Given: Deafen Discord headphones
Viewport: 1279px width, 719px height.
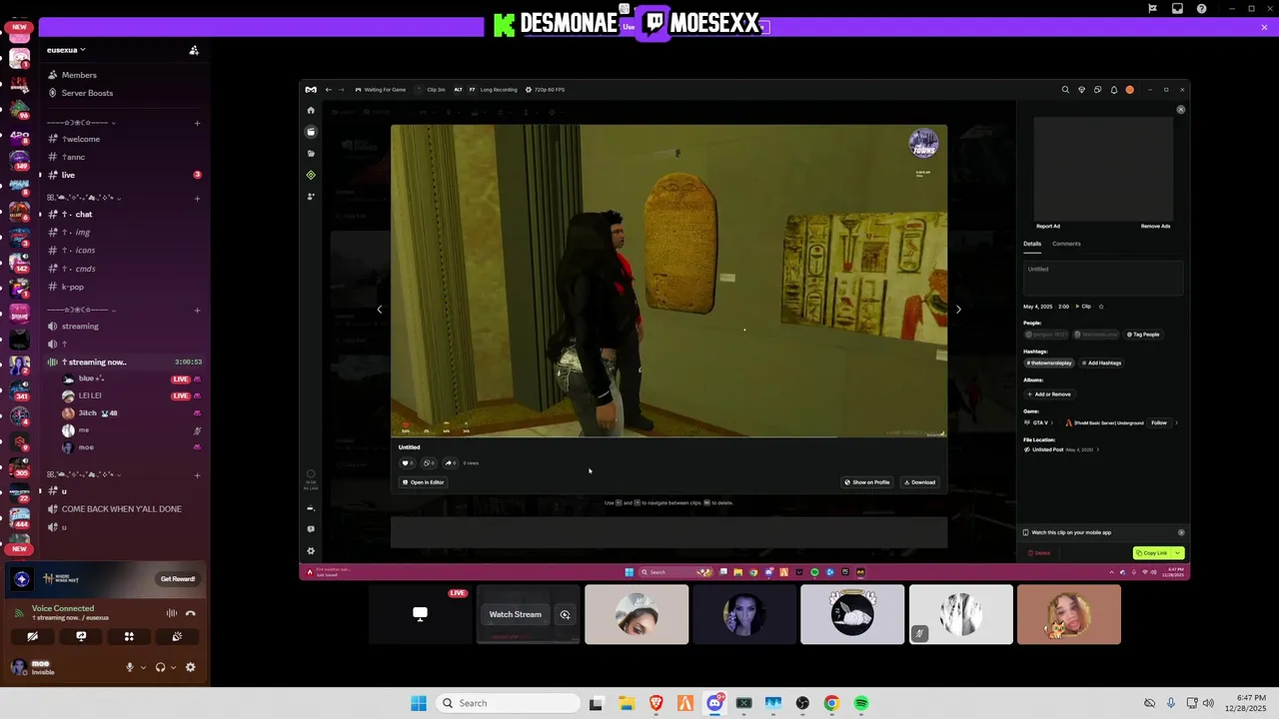Looking at the screenshot, I should (x=160, y=667).
